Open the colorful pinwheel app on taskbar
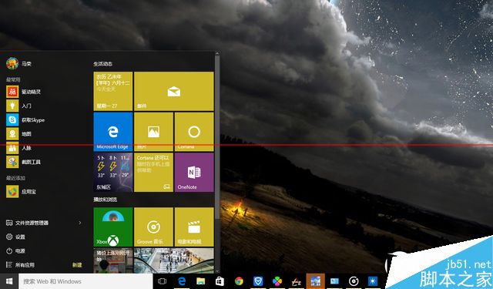Screen dimensions: 493x289 (x=277, y=281)
